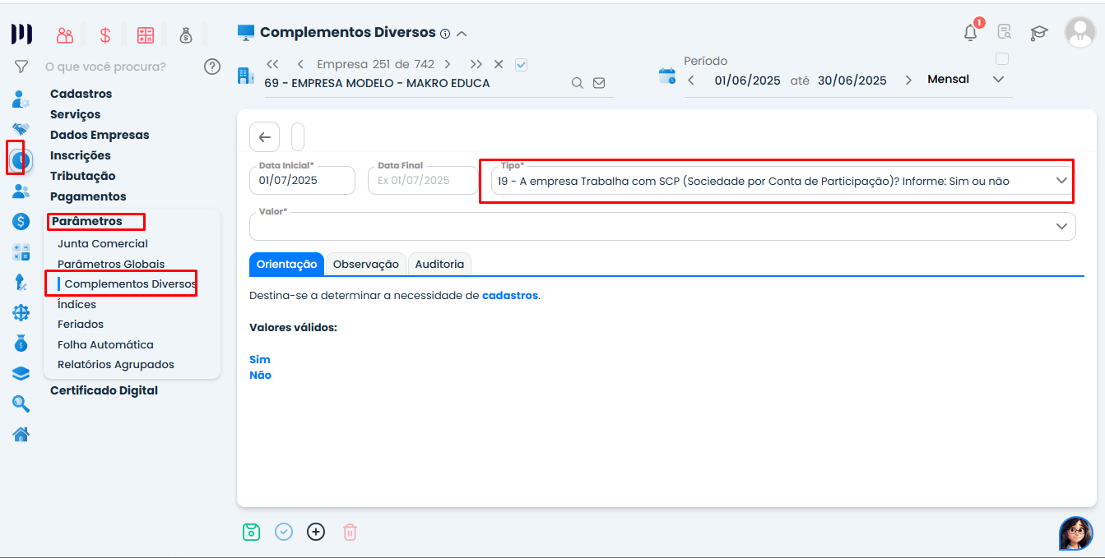Open the document search icon near the bell

coord(1005,32)
